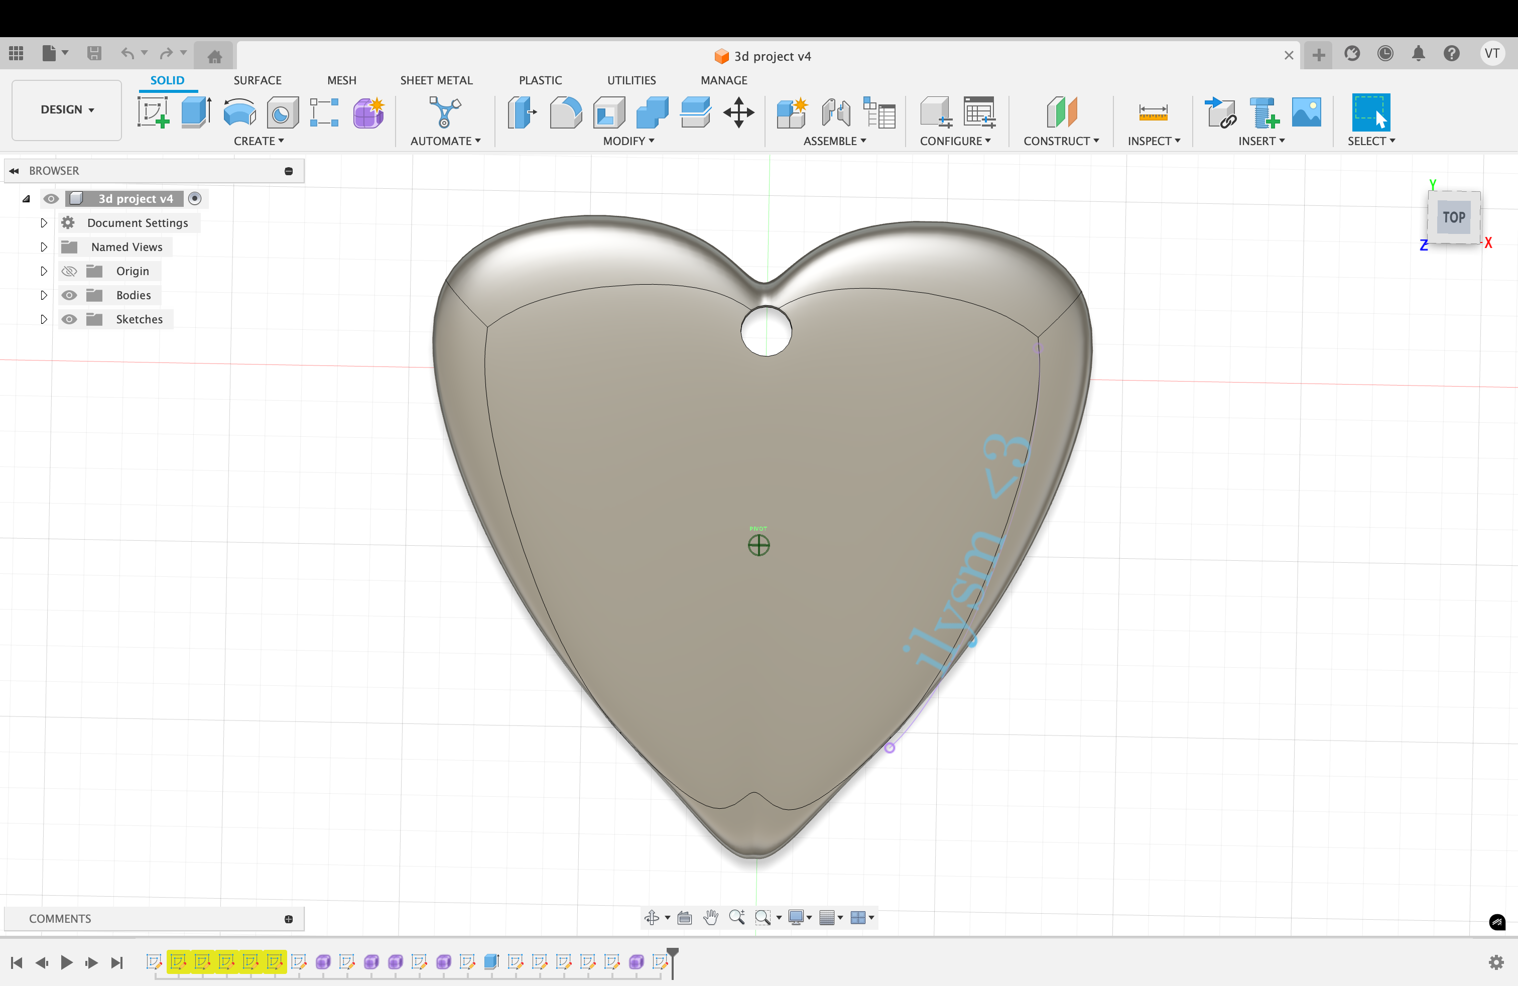Undo the last action
1518x986 pixels.
127,54
